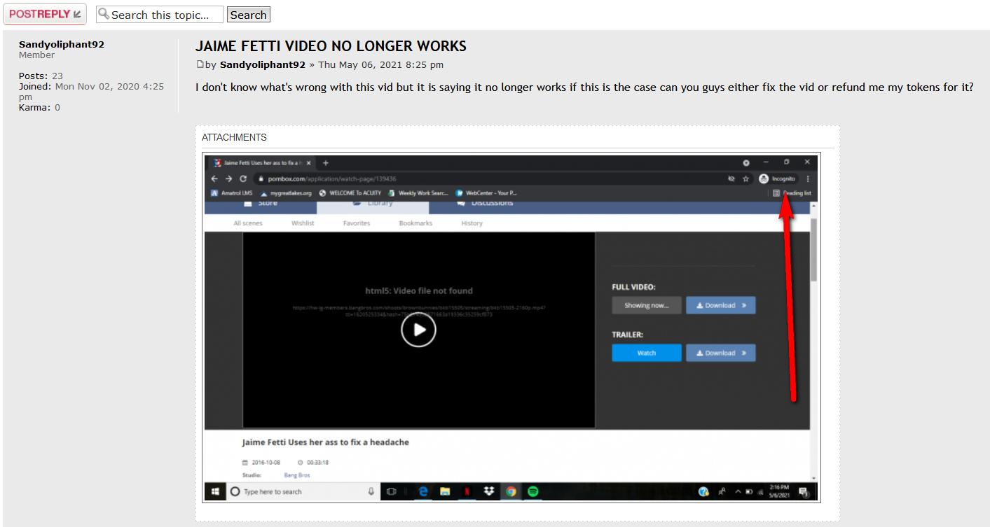Click the blue Watch button under Trailer
This screenshot has width=990, height=527.
[646, 353]
